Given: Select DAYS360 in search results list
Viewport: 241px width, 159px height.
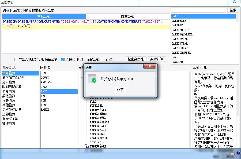Looking at the screenshot, I should 204,62.
